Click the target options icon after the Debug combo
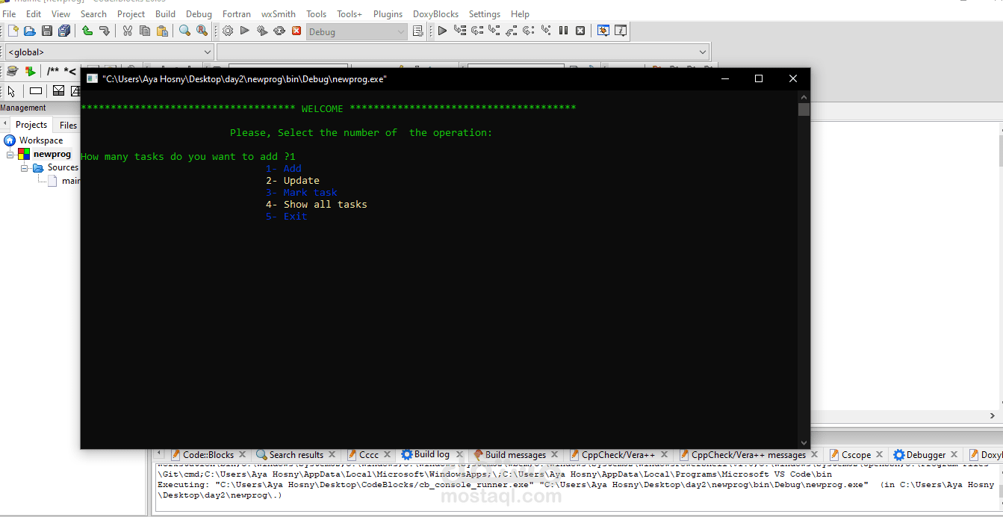1003x517 pixels. click(418, 31)
